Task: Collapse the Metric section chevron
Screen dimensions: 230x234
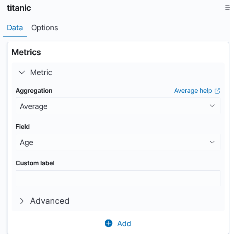Action: click(22, 72)
